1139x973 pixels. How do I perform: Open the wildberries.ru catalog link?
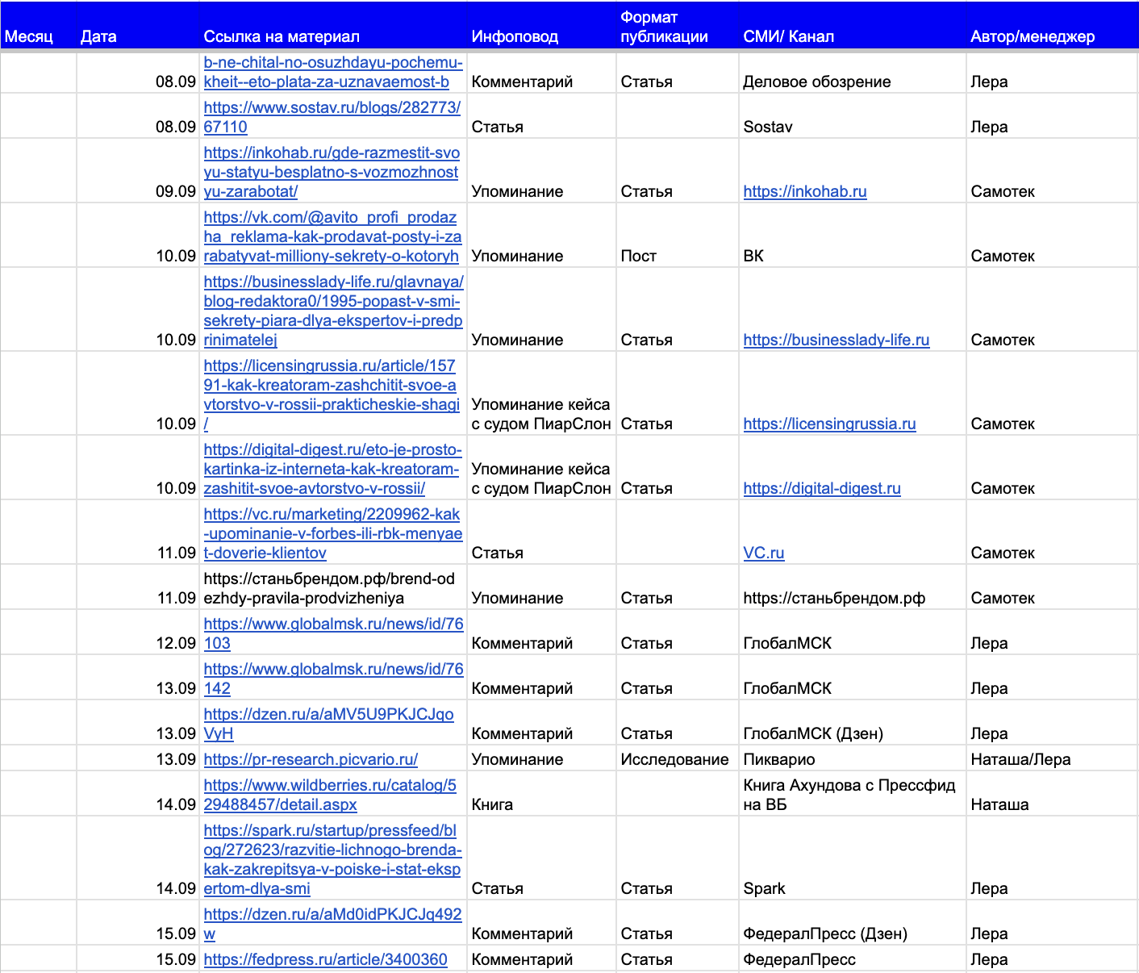coord(330,795)
